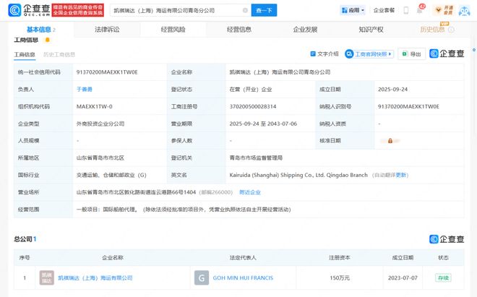The image size is (477, 297).
Task: Click the 150万元 registered capital cell
Action: pyautogui.click(x=340, y=277)
